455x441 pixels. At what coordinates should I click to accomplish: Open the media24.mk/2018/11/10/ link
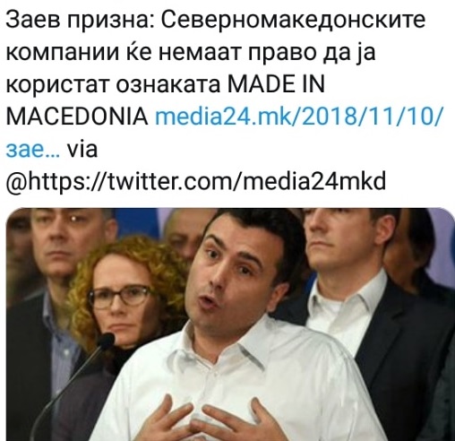click(x=298, y=117)
